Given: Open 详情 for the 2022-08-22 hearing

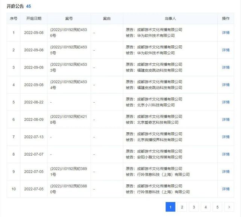Looking at the screenshot, I should (x=226, y=102).
